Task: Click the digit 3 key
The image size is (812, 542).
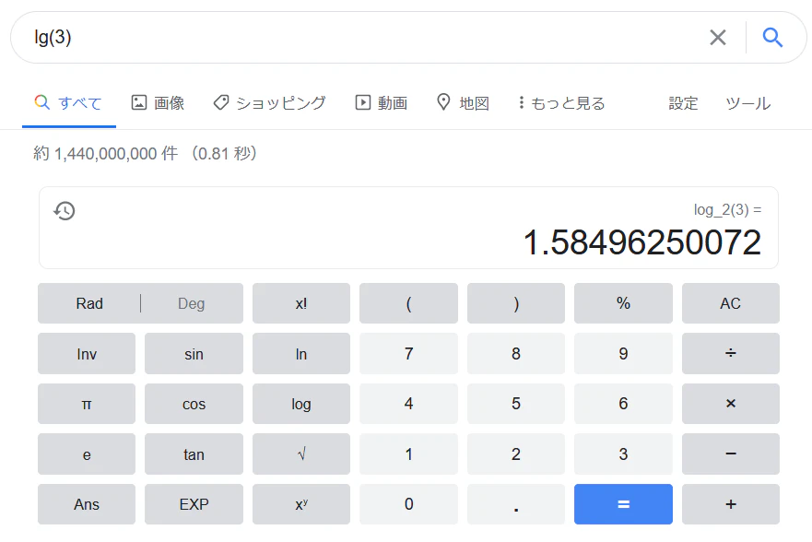Action: pyautogui.click(x=623, y=454)
